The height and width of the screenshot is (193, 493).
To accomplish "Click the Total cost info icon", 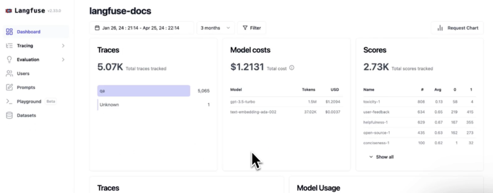I will pos(292,68).
